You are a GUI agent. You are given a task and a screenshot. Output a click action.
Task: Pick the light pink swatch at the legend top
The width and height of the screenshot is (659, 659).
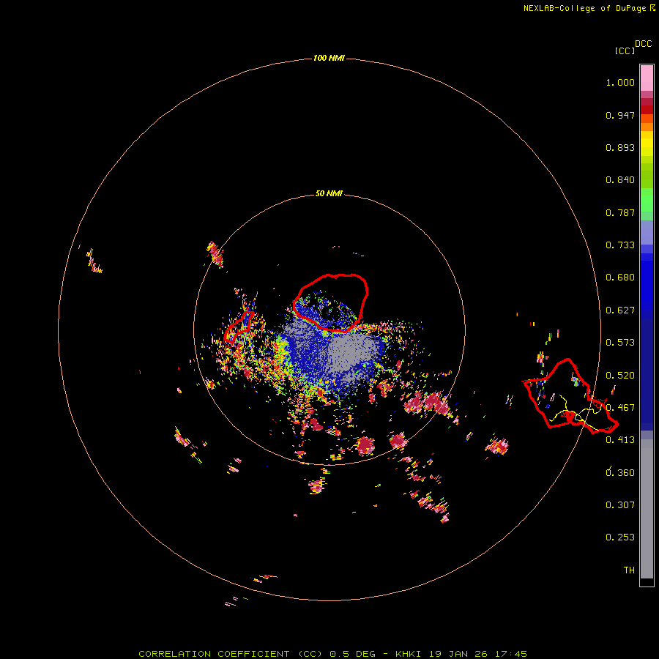(x=647, y=78)
